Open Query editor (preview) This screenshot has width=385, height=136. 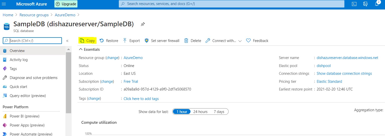(x=33, y=96)
